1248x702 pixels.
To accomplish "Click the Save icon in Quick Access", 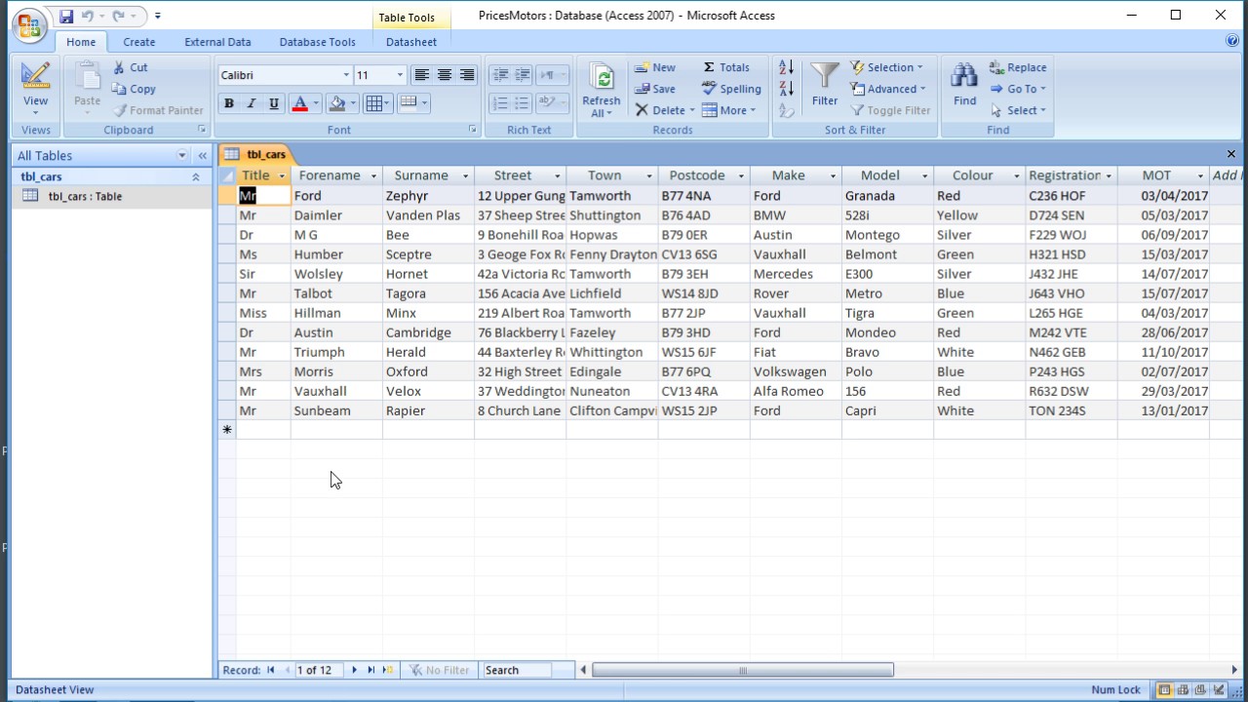I will [x=66, y=16].
